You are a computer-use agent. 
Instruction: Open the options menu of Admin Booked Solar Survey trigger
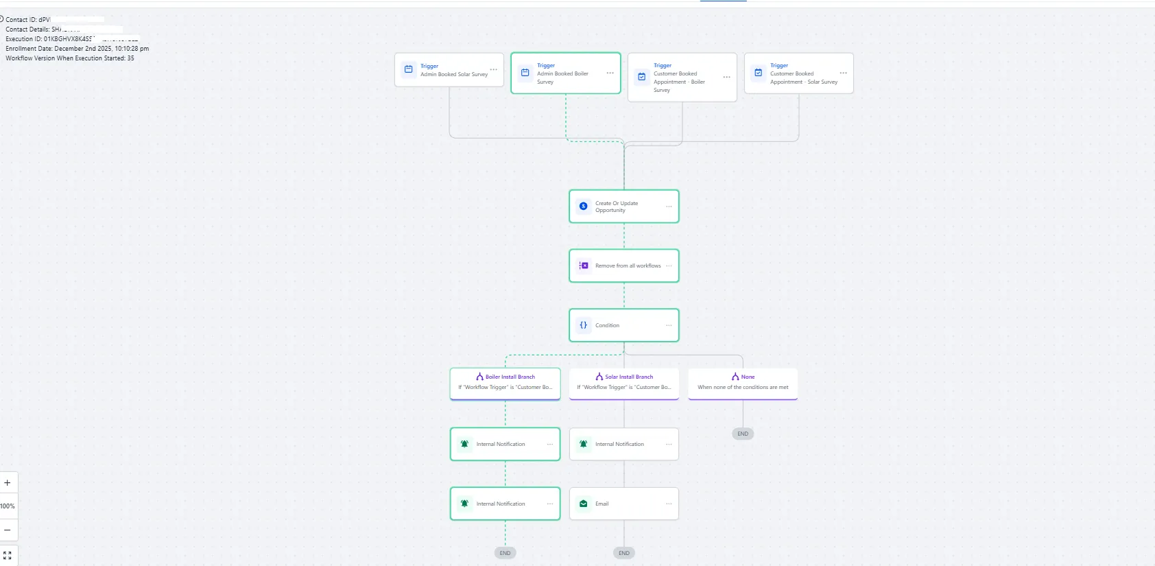tap(494, 70)
